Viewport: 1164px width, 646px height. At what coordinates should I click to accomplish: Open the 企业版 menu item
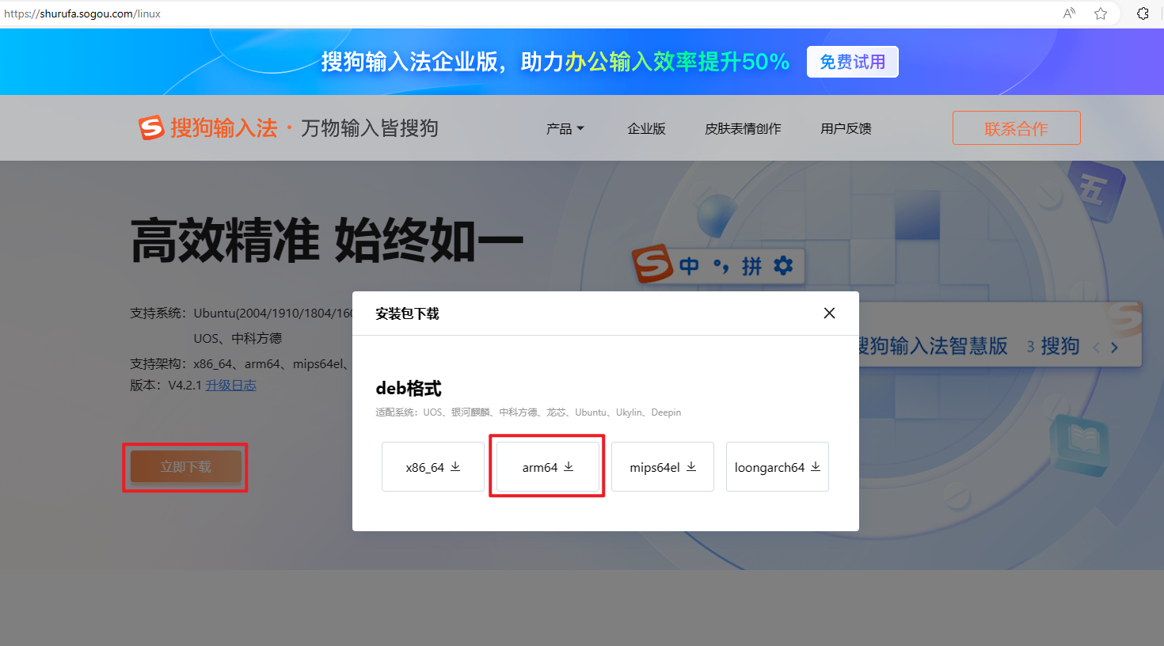pos(647,128)
